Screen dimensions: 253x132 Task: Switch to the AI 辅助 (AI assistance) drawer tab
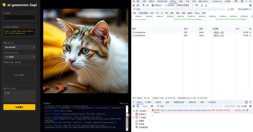click(148, 102)
